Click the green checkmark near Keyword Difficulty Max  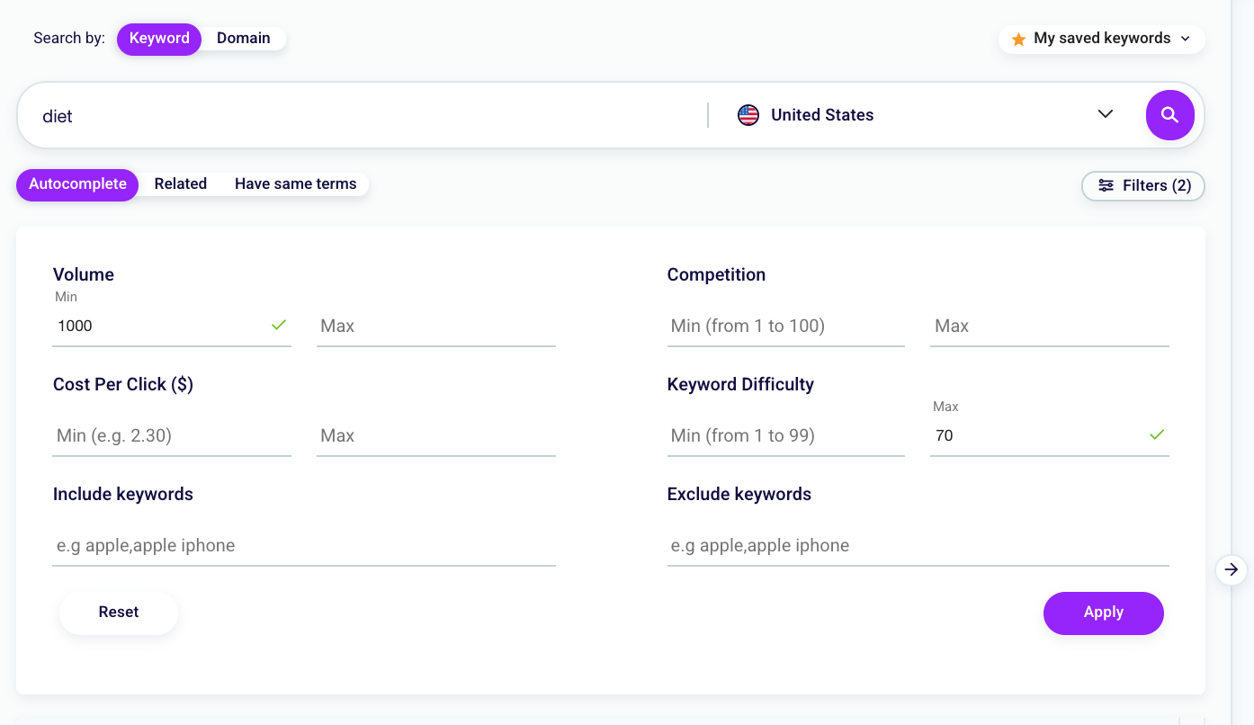click(x=1157, y=435)
